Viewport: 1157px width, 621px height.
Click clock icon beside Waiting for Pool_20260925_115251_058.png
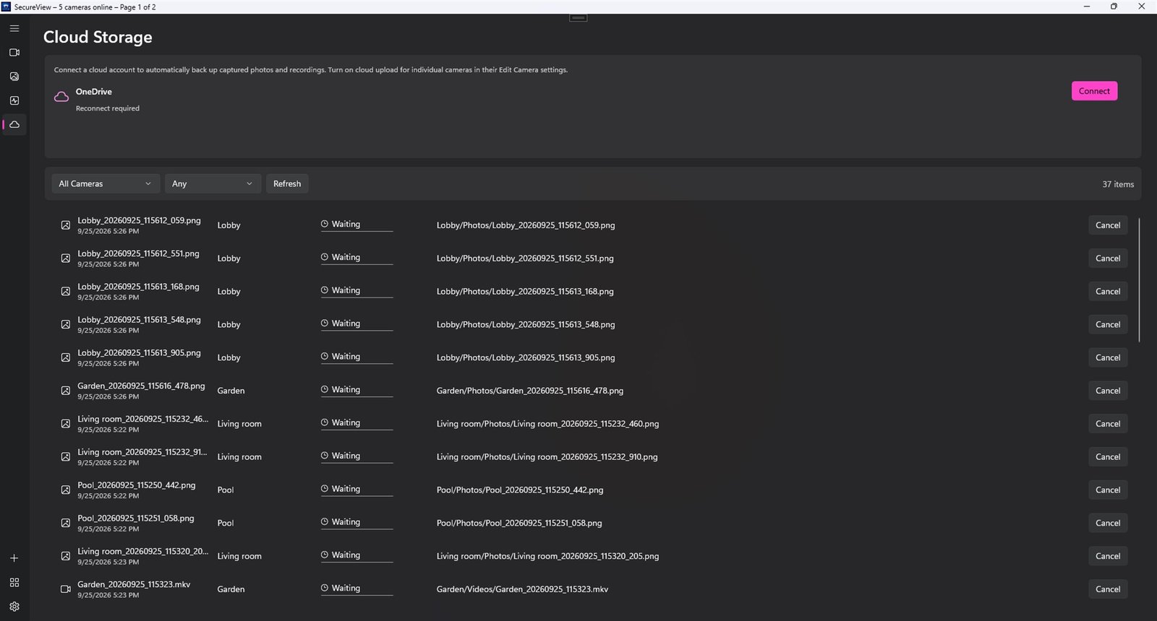pyautogui.click(x=325, y=522)
